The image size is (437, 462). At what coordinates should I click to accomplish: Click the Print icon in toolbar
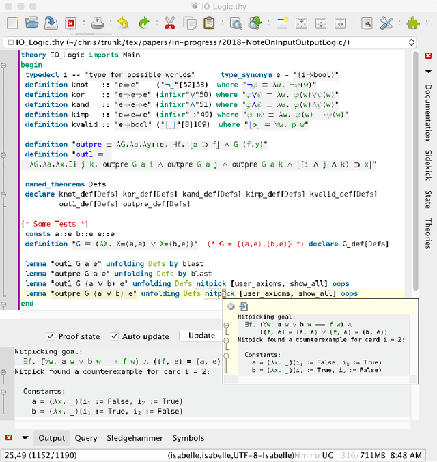point(98,23)
